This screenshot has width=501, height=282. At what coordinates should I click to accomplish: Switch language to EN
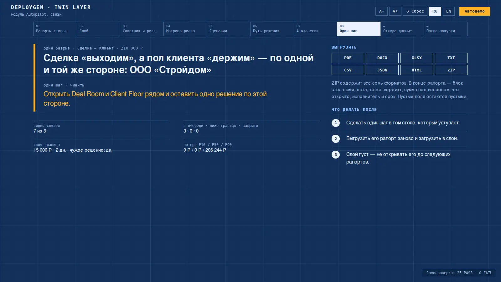click(449, 11)
